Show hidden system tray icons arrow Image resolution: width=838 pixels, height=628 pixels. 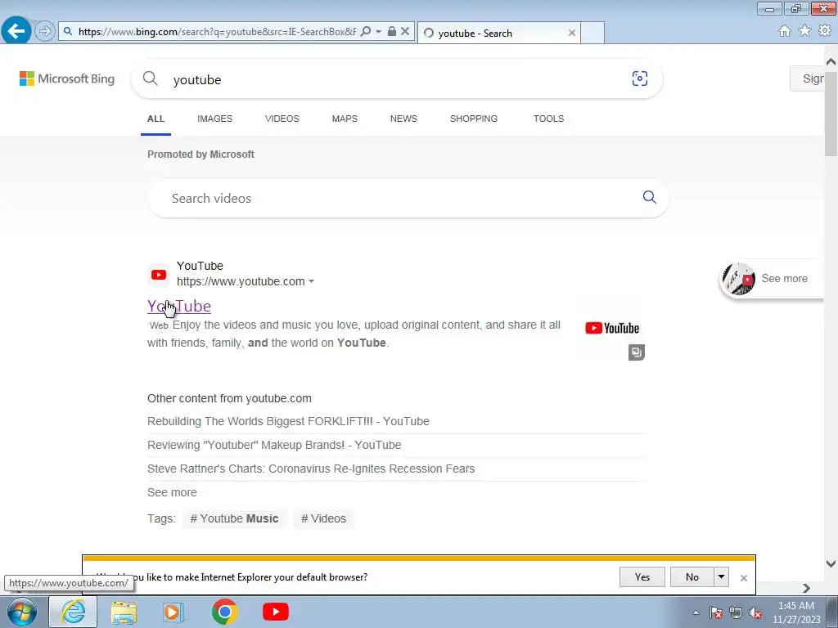point(696,612)
